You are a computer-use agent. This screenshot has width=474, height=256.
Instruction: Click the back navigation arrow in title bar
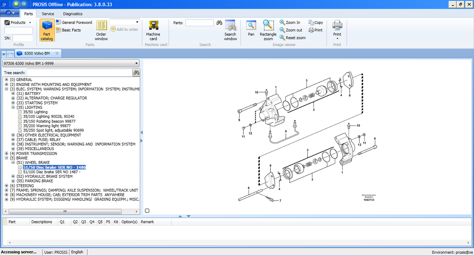(x=16, y=4)
